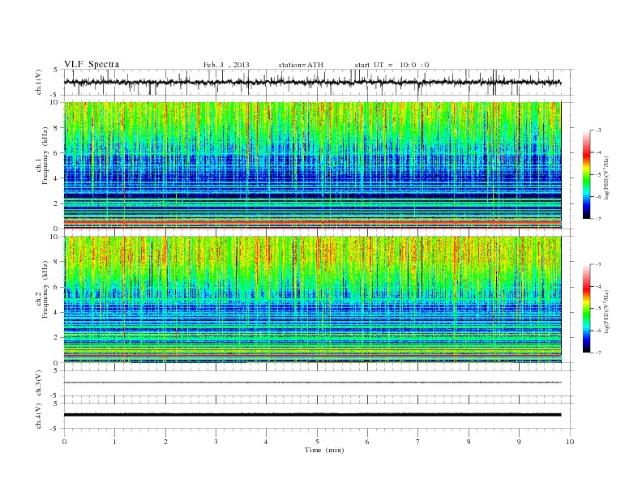
Task: Click the ch.3 voltage waveform trace
Action: (x=312, y=383)
